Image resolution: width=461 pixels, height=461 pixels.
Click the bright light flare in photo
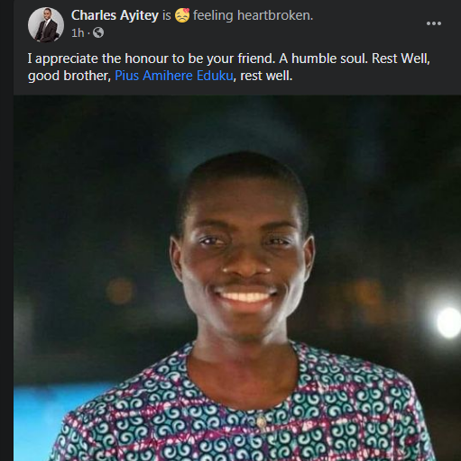coord(448,321)
